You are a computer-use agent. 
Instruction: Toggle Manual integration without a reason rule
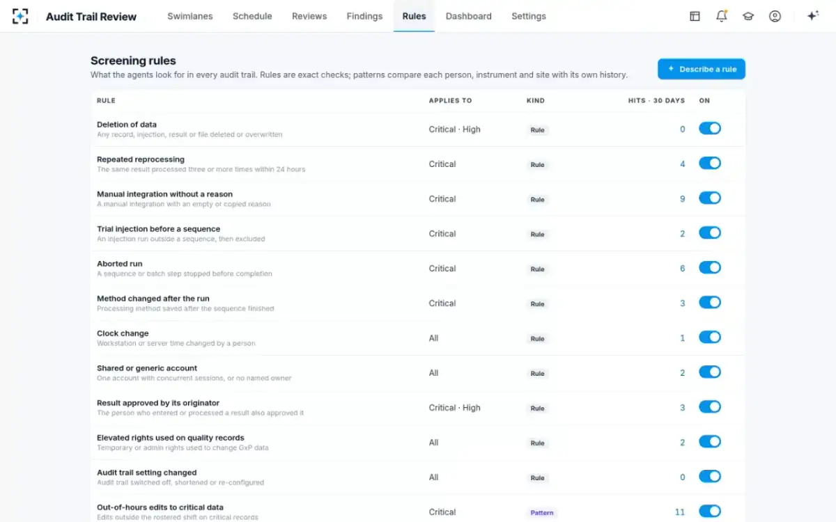[710, 198]
